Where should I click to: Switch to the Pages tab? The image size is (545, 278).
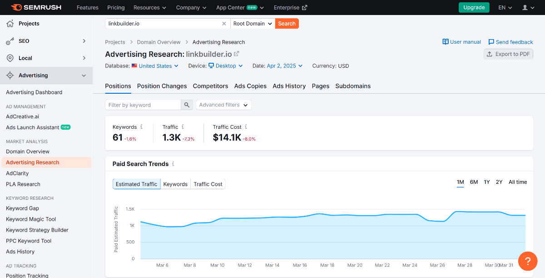[x=321, y=86]
